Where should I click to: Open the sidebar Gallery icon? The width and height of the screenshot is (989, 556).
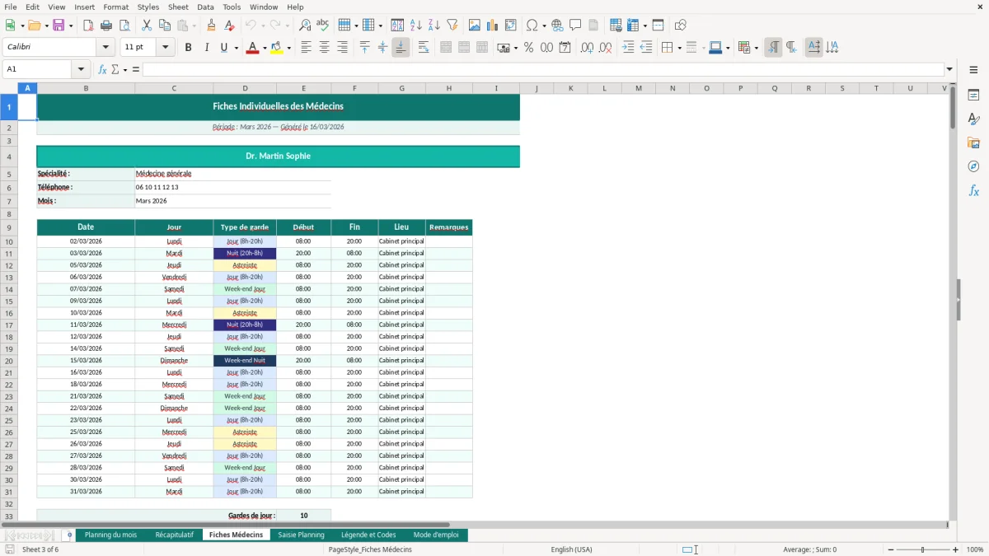(973, 143)
